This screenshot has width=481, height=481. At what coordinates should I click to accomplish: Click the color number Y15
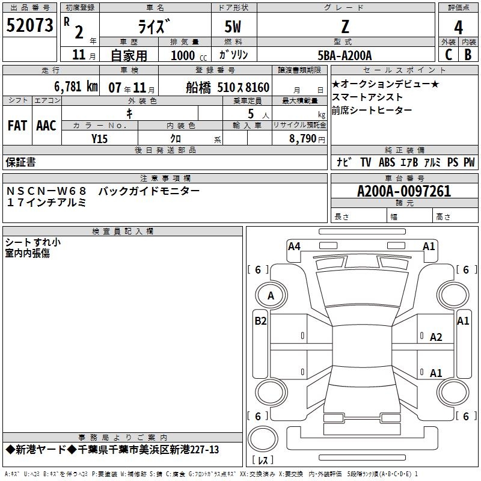point(99,138)
